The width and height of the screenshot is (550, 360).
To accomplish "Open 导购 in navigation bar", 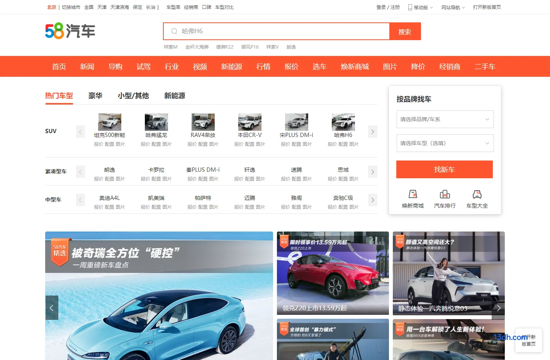I will 115,66.
